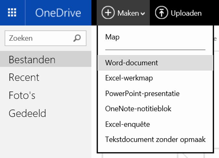Click the OneDrive logo text

click(58, 13)
